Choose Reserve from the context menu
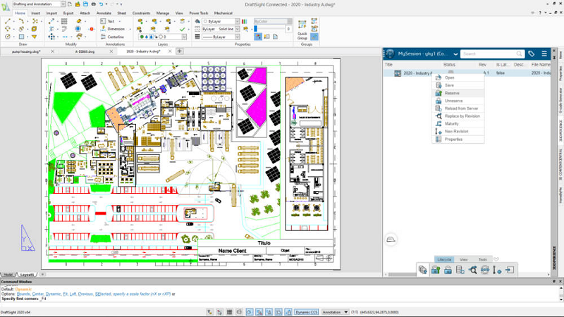This screenshot has width=564, height=317. click(452, 93)
